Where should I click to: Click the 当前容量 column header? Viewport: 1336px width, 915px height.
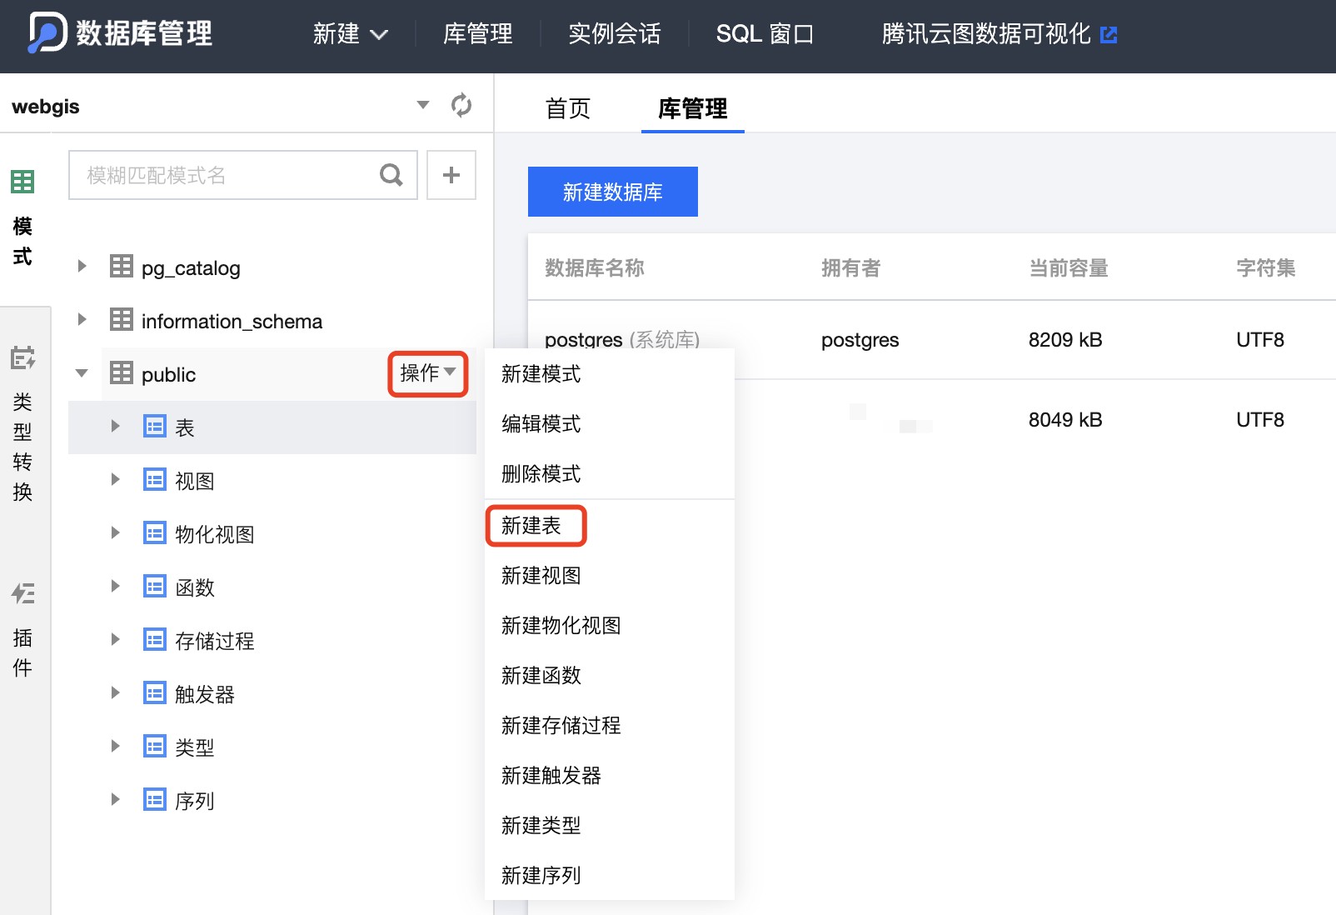click(x=1069, y=267)
